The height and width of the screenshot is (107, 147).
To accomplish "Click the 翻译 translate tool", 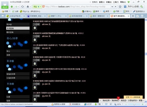I will [x=96, y=11].
